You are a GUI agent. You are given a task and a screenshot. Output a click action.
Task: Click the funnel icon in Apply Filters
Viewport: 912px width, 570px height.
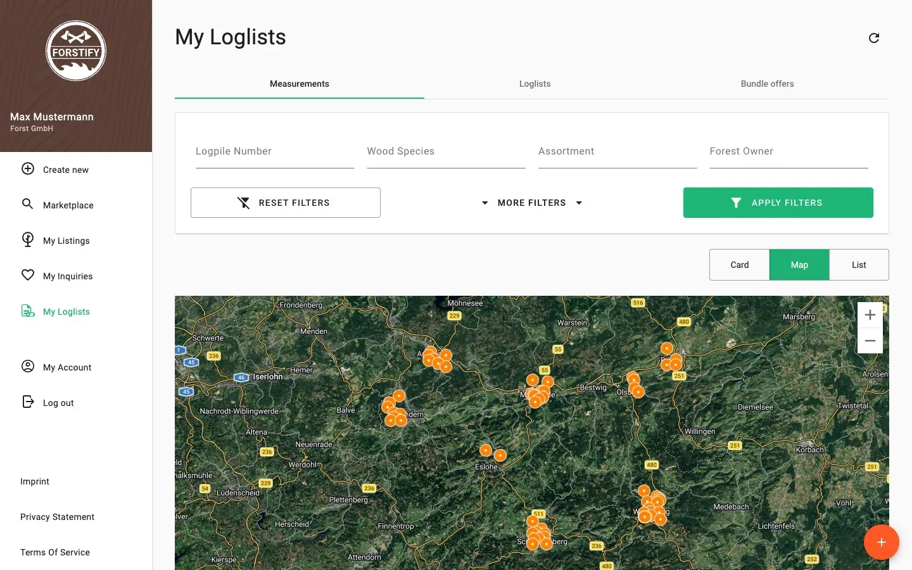click(x=736, y=203)
